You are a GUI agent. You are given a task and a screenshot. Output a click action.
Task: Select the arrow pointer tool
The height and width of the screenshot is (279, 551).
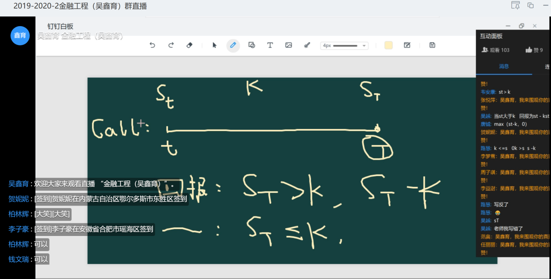(x=214, y=45)
